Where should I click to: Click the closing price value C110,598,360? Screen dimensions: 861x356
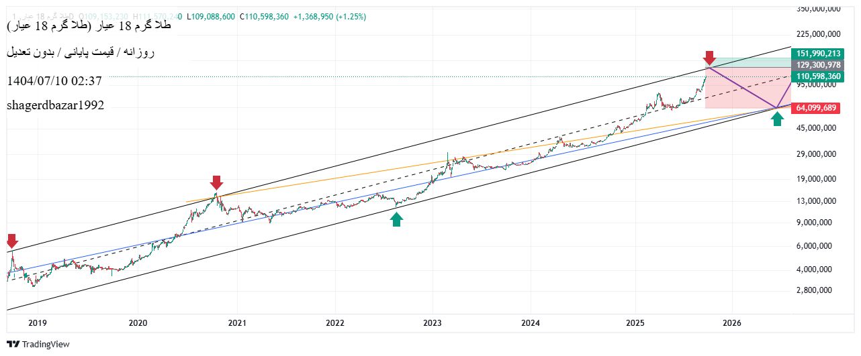(x=265, y=17)
